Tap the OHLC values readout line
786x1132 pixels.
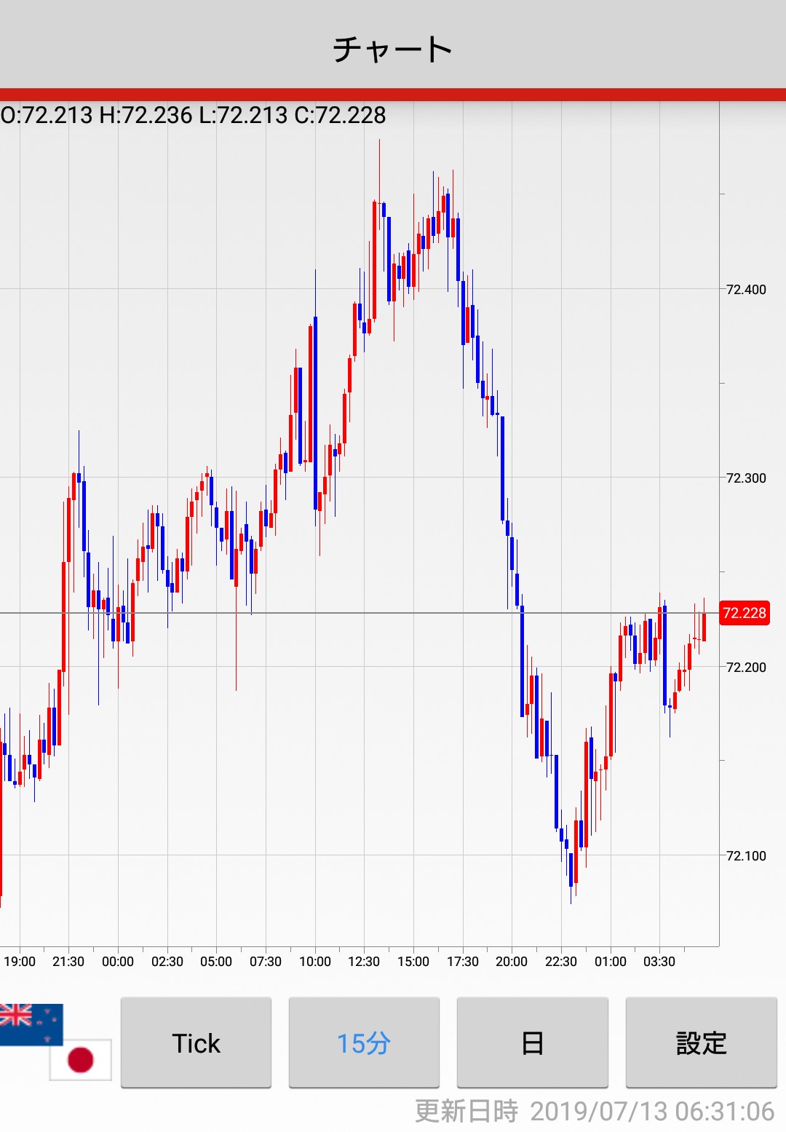[x=194, y=115]
